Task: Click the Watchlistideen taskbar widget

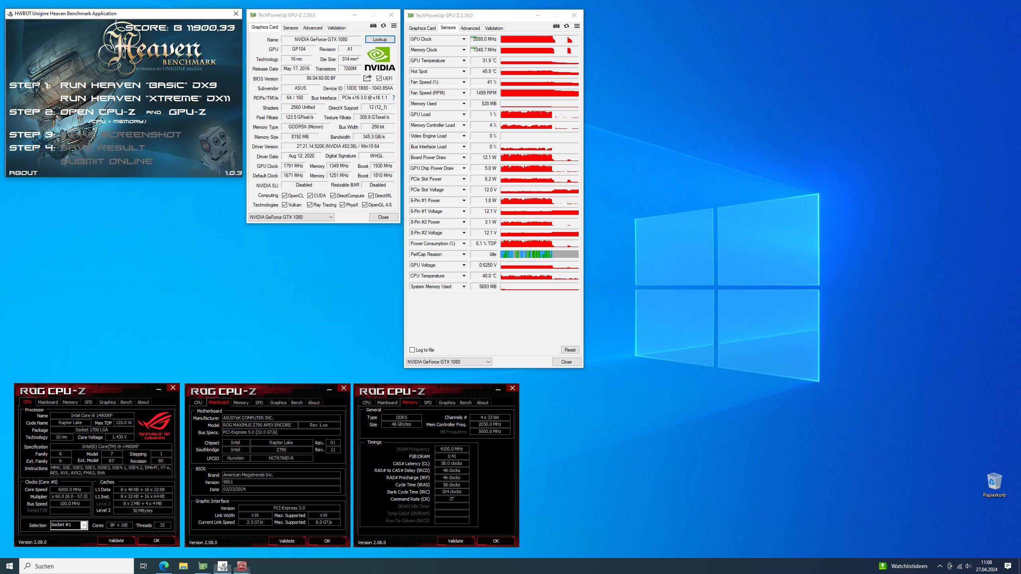Action: pyautogui.click(x=903, y=566)
